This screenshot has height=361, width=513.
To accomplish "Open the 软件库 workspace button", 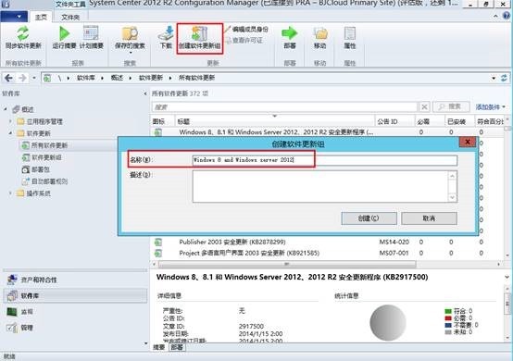I will pyautogui.click(x=75, y=295).
